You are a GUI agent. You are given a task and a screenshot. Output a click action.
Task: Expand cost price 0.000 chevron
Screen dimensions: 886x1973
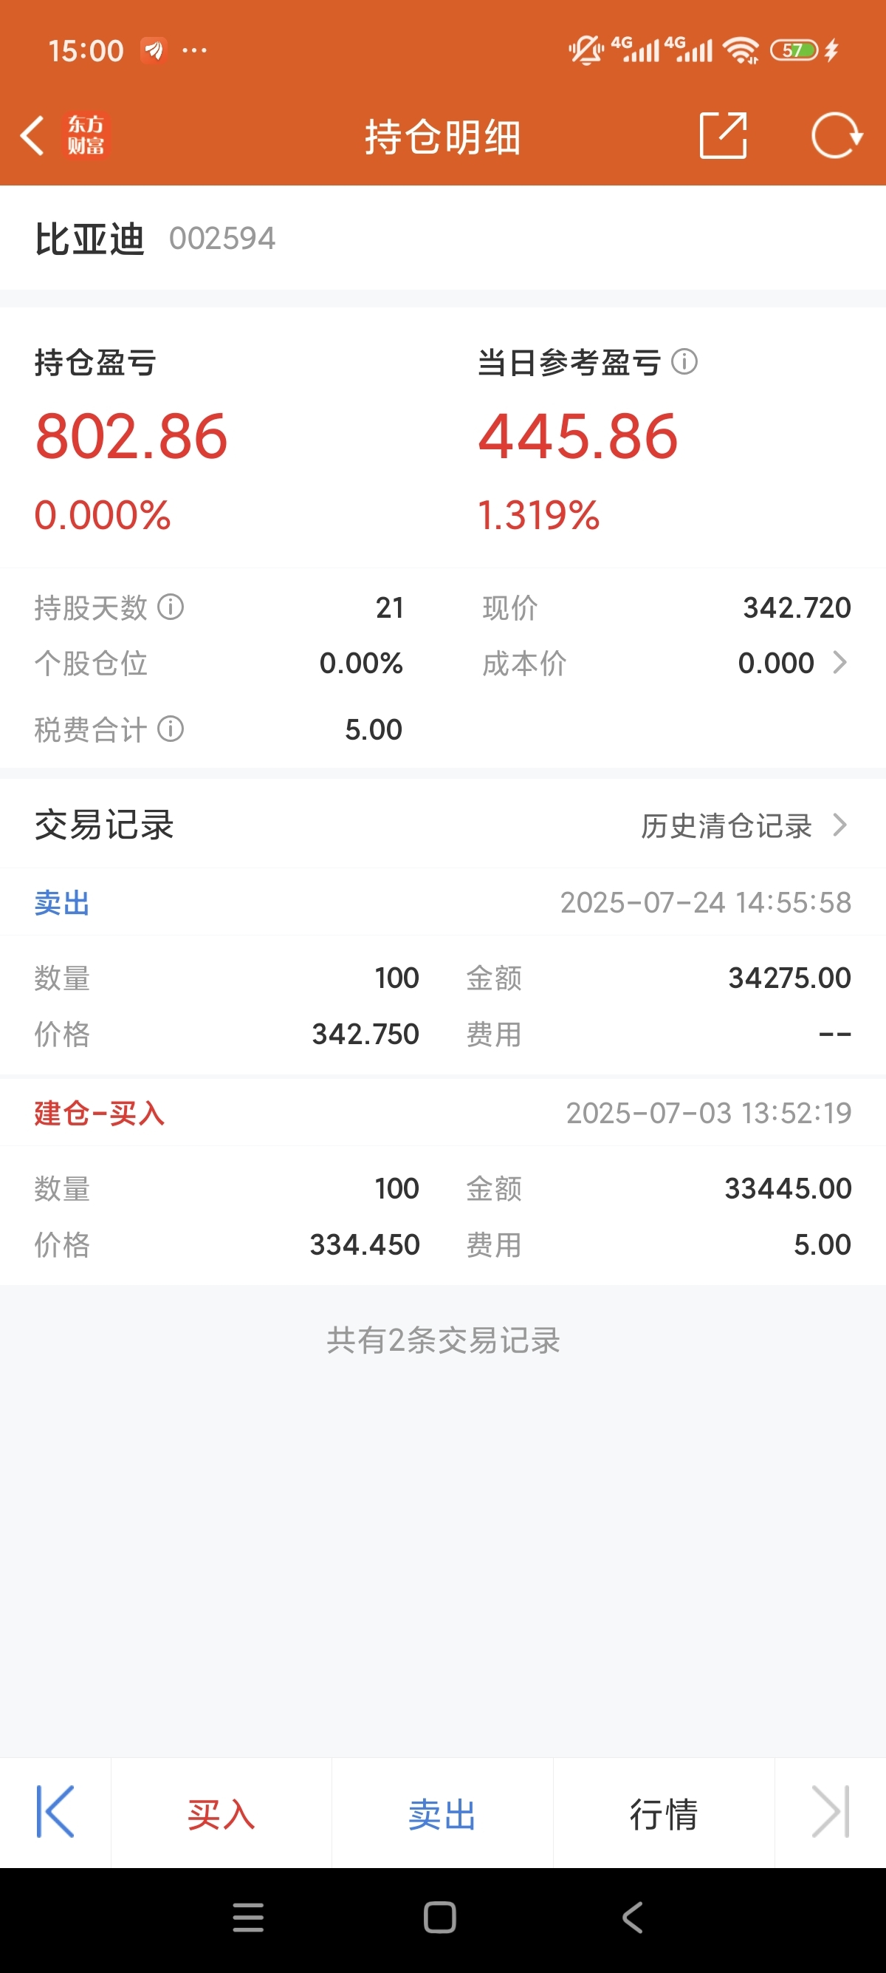(x=839, y=663)
